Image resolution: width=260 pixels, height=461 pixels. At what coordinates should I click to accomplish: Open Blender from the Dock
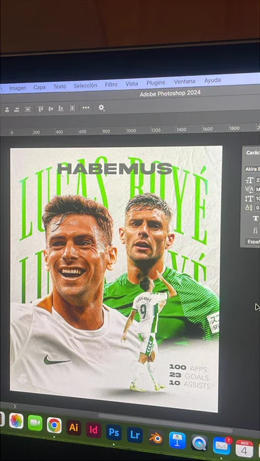(155, 437)
